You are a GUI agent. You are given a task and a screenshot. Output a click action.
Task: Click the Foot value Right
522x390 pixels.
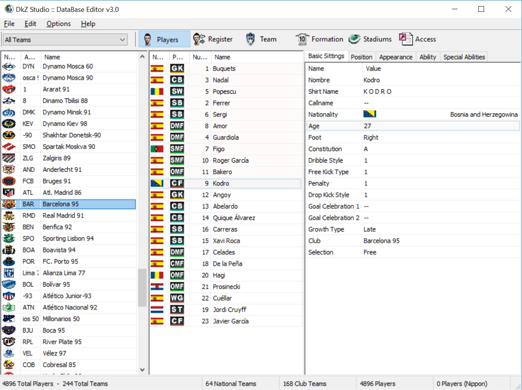click(x=371, y=137)
